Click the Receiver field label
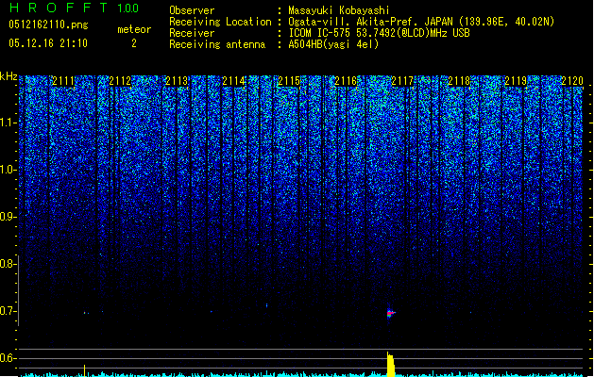This screenshot has height=377, width=594. click(192, 33)
